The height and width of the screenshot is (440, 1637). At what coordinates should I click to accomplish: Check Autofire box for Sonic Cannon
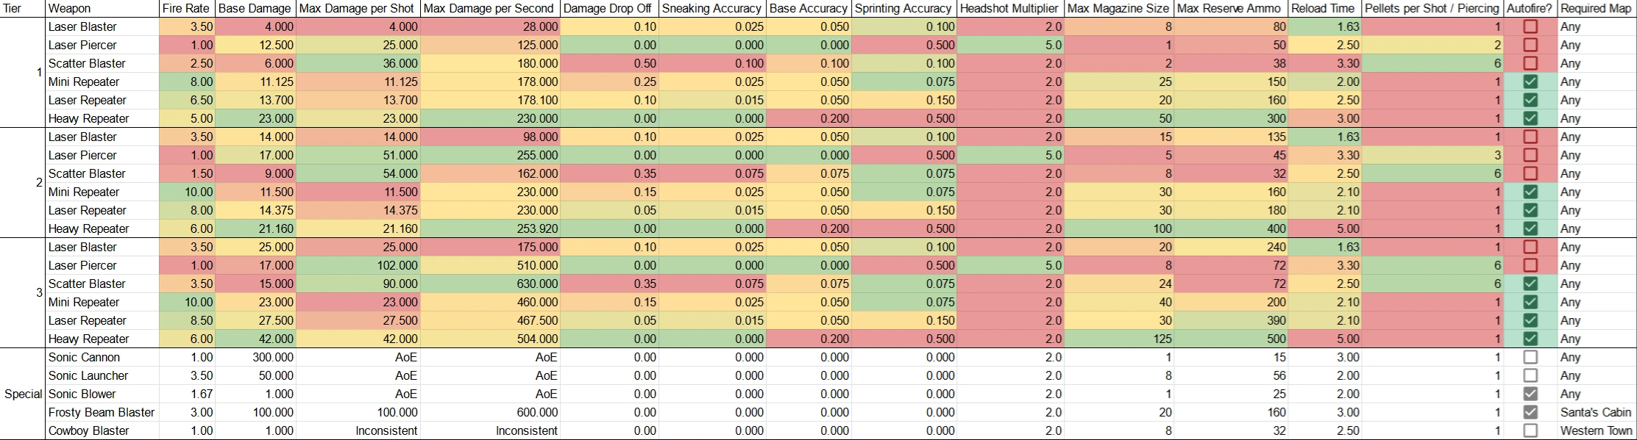click(x=1530, y=357)
